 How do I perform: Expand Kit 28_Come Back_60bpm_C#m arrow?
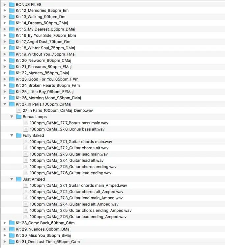coord(5,223)
